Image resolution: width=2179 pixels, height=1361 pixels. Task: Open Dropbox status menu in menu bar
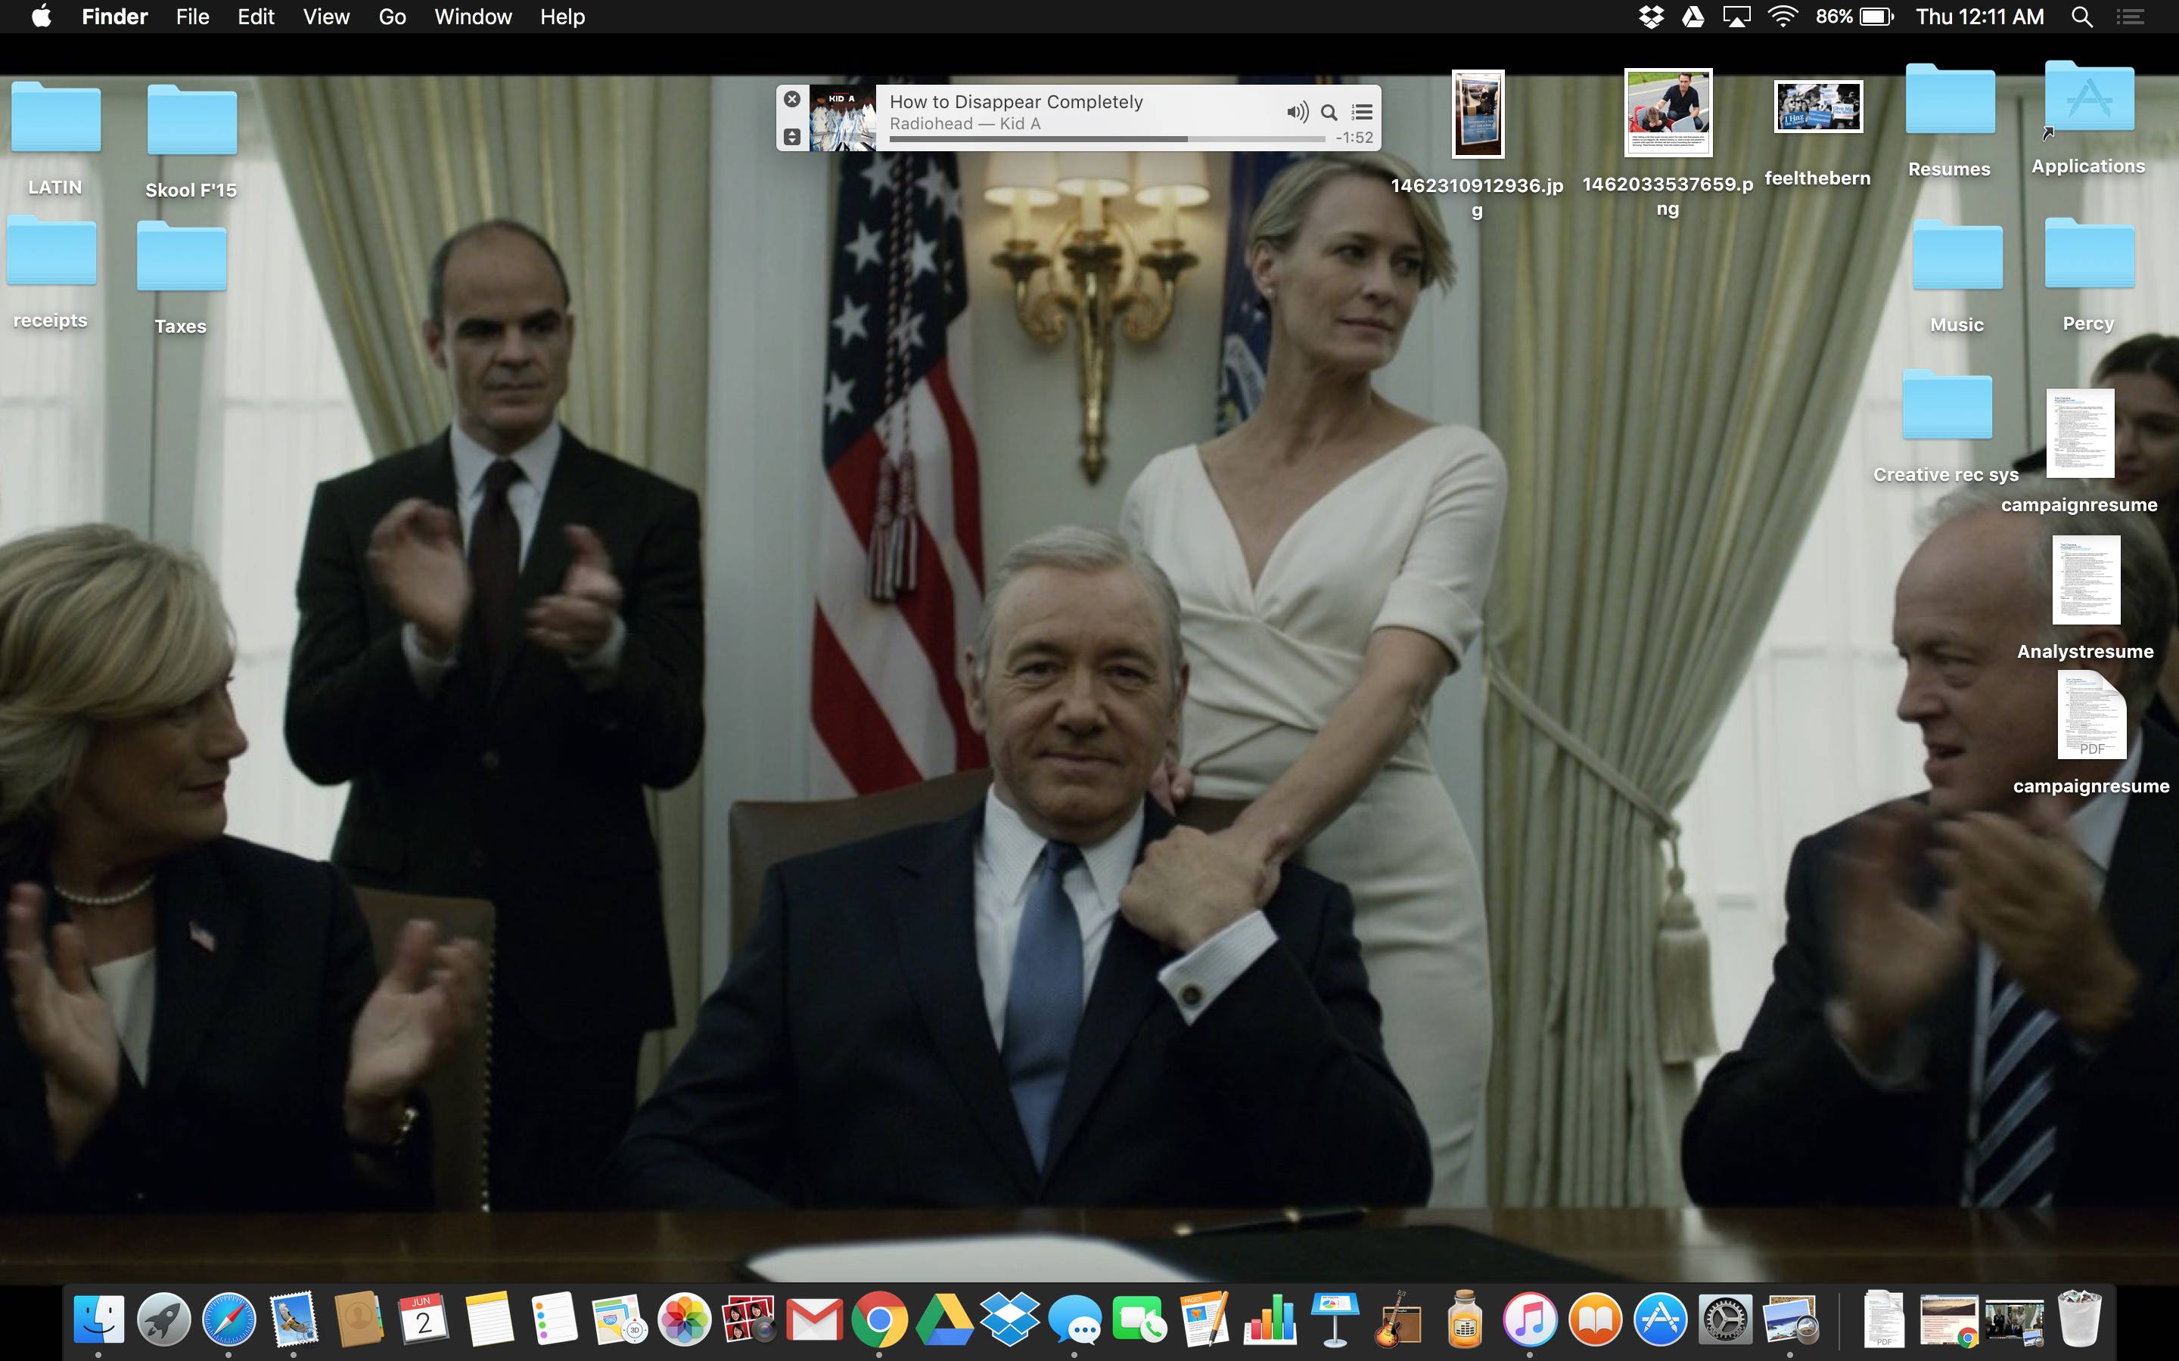1650,16
